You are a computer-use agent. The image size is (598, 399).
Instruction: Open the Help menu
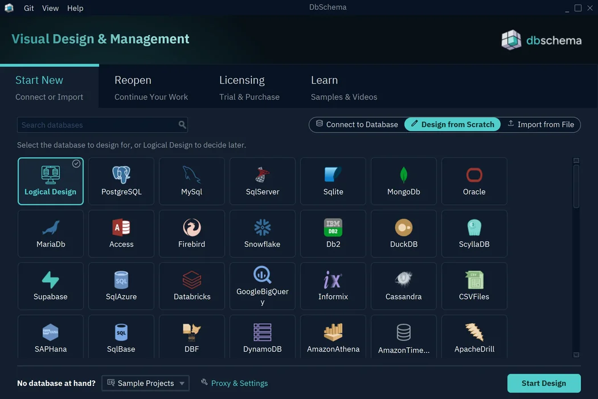point(75,8)
